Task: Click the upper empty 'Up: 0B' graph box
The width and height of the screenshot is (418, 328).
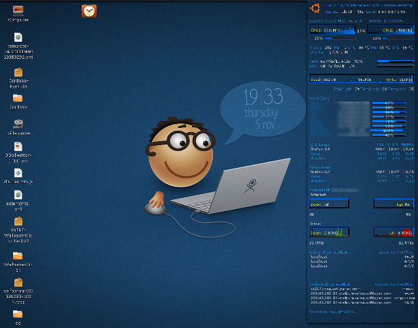Action: pos(393,203)
